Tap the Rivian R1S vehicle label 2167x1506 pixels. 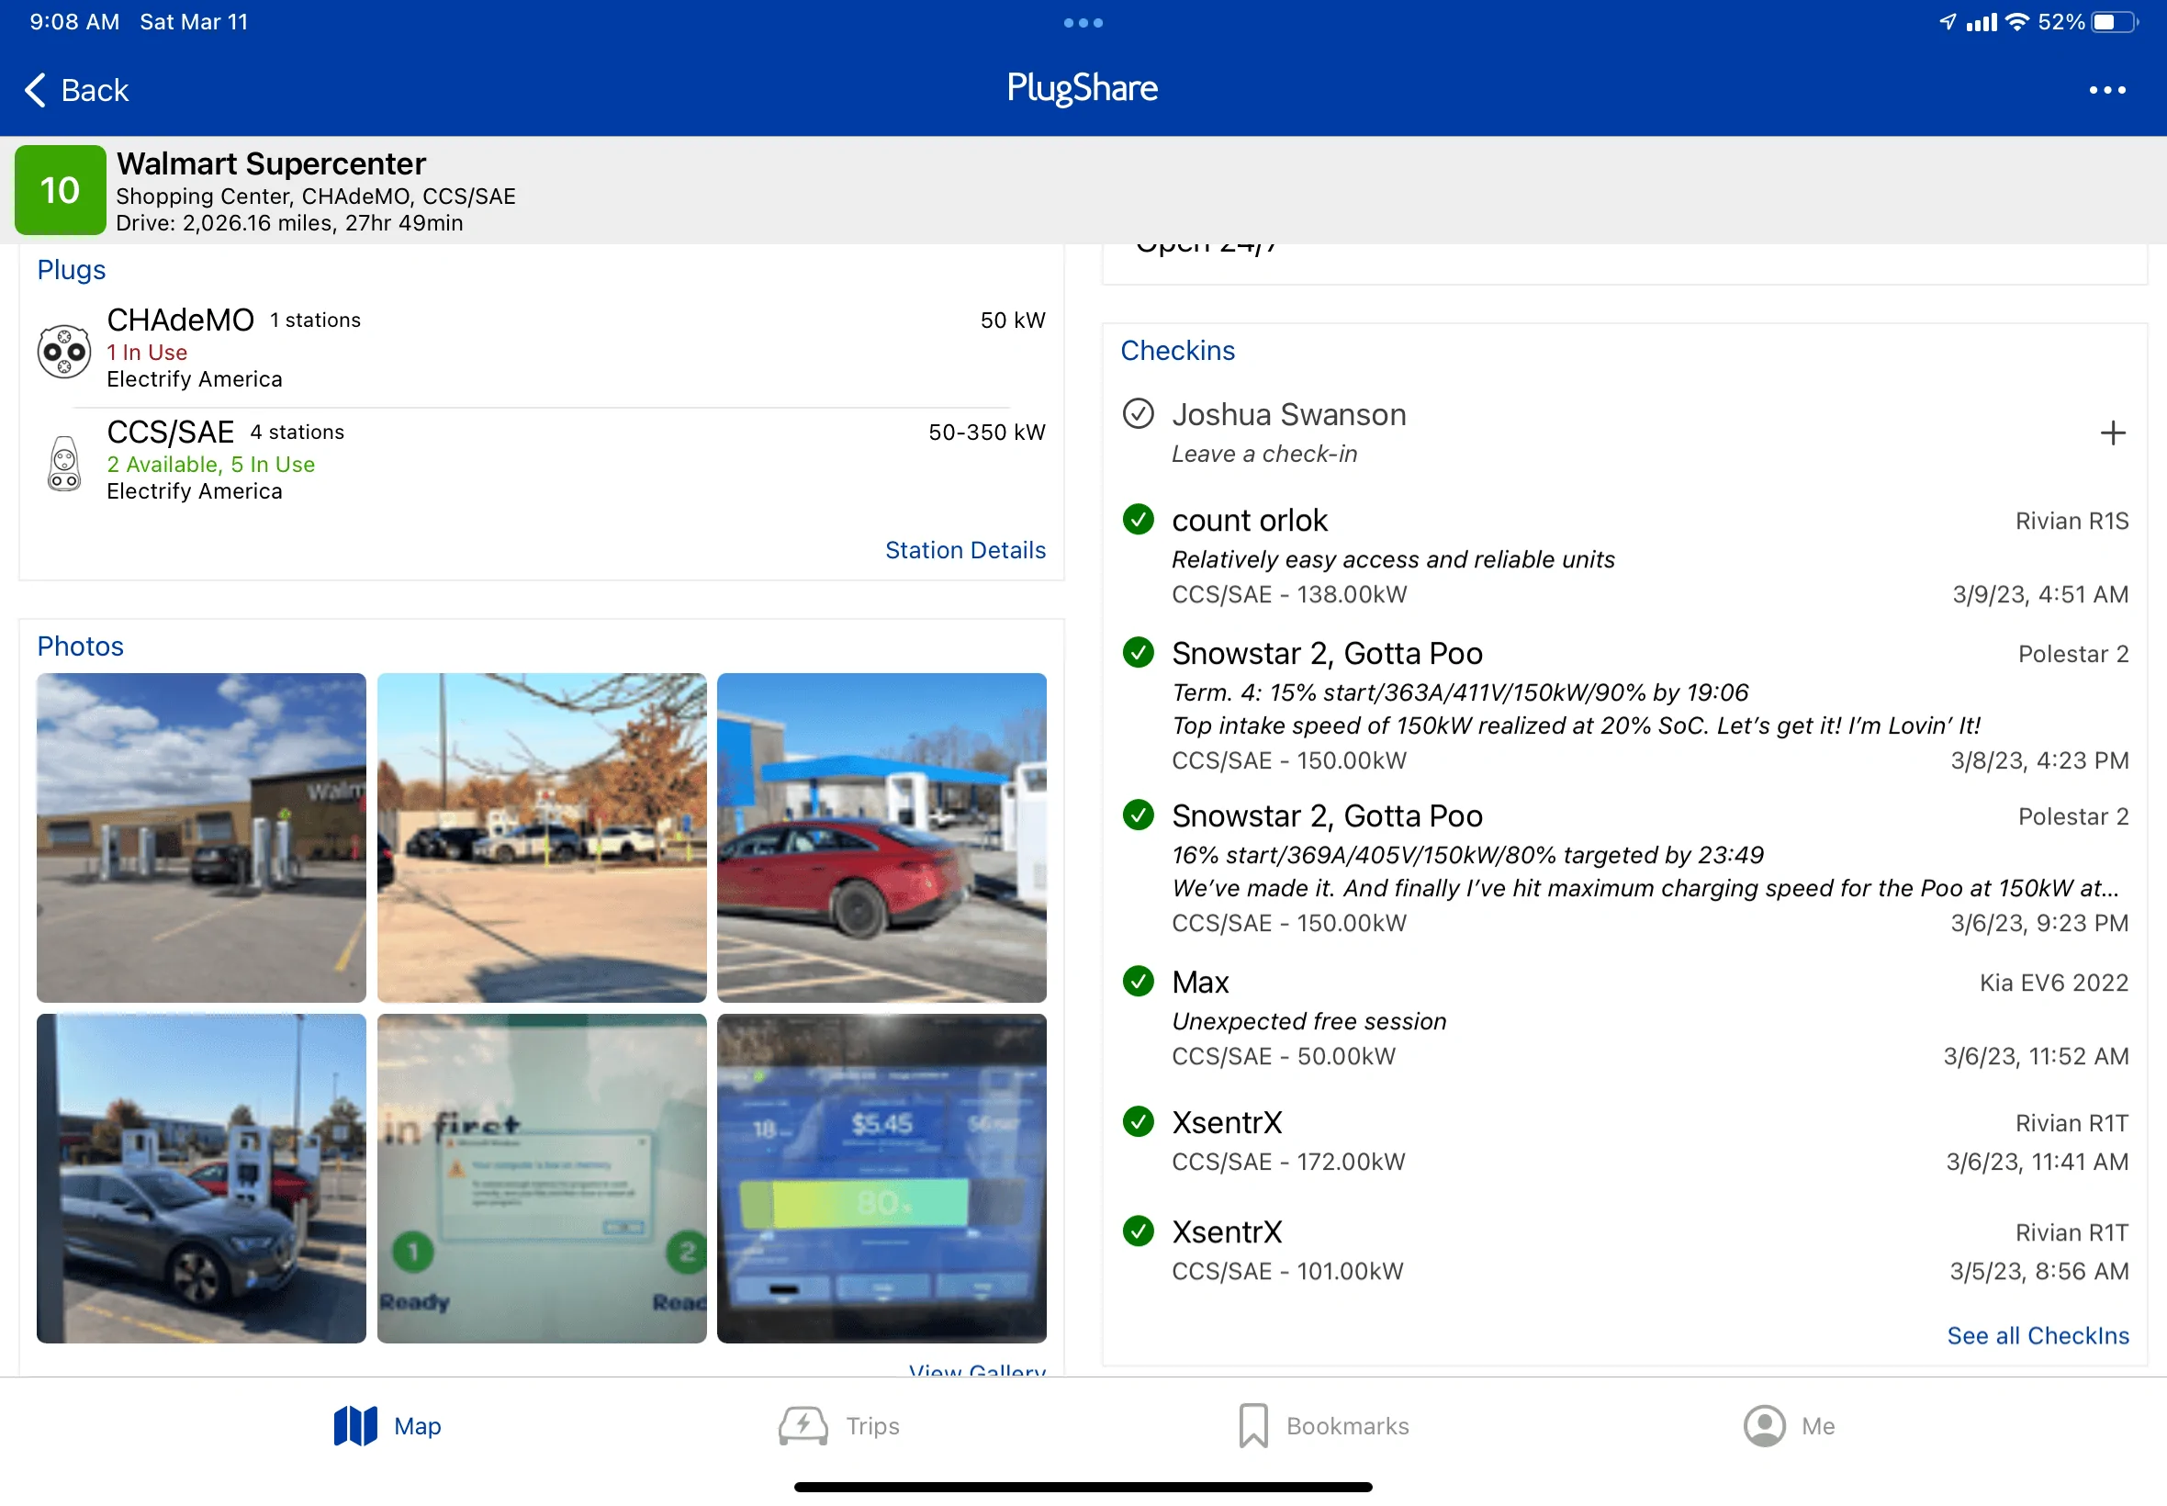(x=2072, y=521)
